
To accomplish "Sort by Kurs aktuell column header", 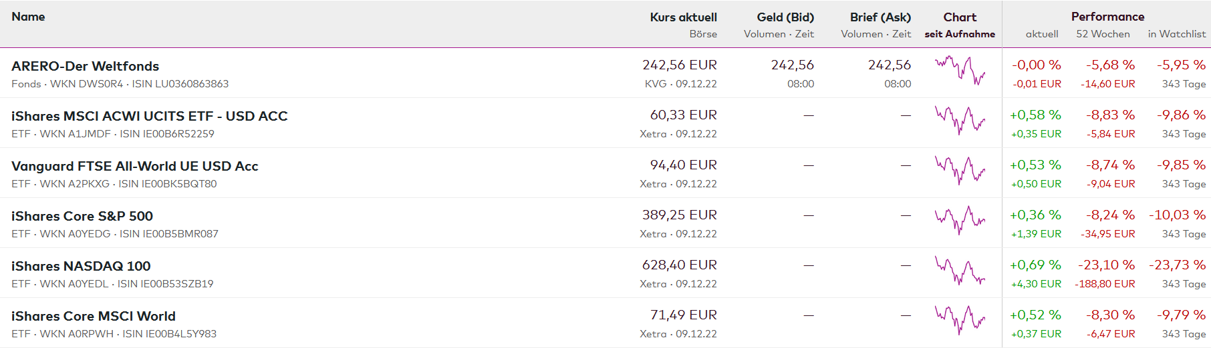I will point(683,17).
